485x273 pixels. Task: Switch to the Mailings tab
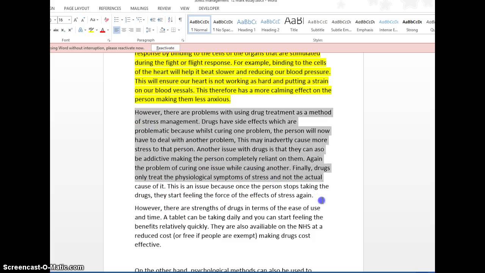139,8
